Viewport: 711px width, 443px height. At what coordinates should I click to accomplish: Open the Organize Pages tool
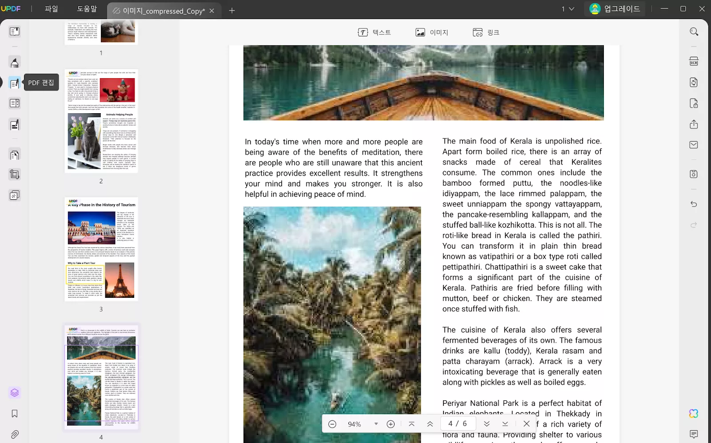pos(14,155)
